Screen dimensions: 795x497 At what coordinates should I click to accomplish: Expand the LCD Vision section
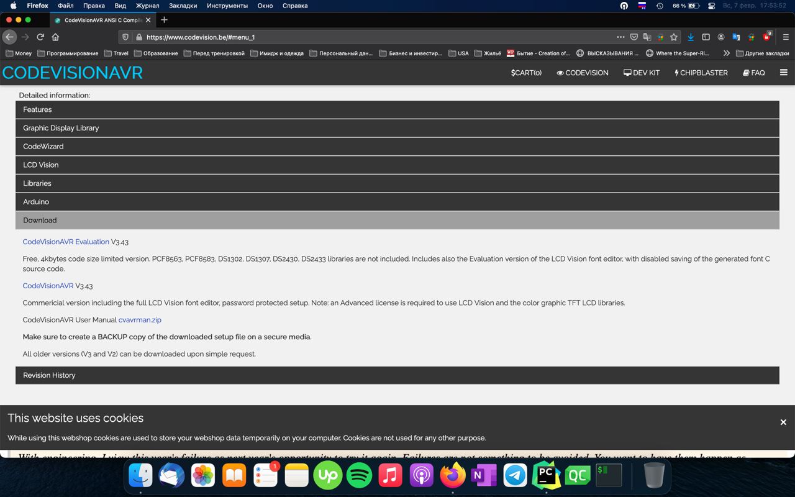point(397,165)
